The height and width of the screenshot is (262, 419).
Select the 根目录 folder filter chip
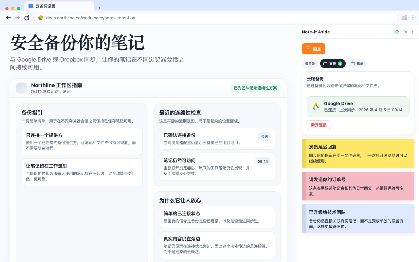click(x=310, y=64)
